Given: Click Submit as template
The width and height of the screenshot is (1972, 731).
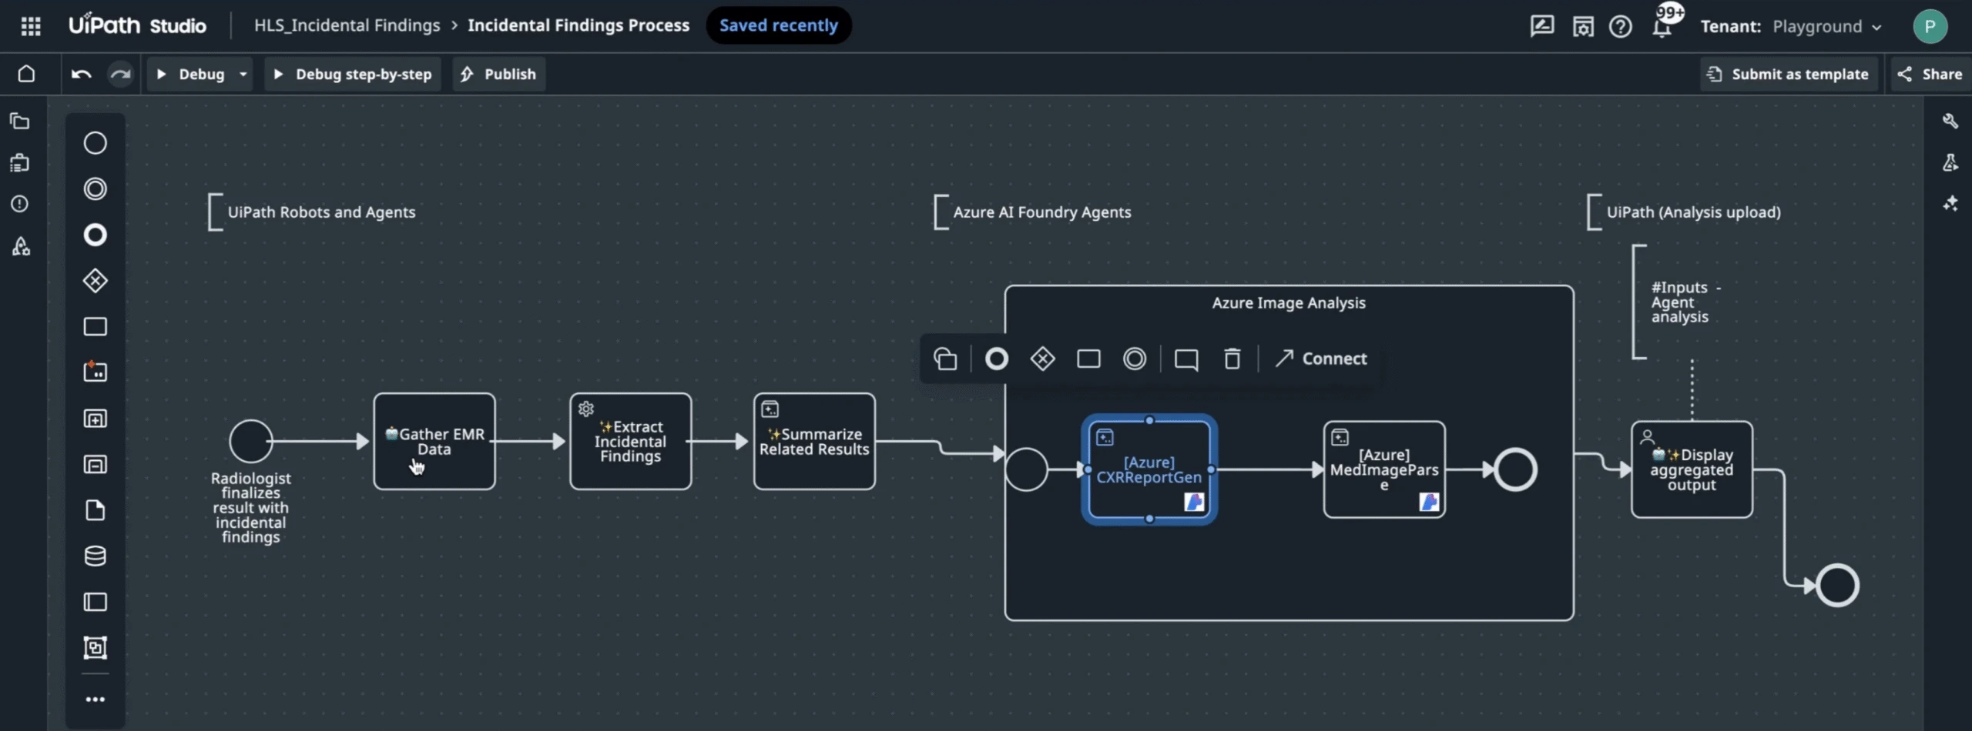Looking at the screenshot, I should 1788,74.
